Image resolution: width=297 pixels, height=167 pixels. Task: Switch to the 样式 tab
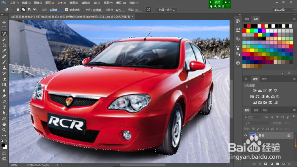[264, 79]
